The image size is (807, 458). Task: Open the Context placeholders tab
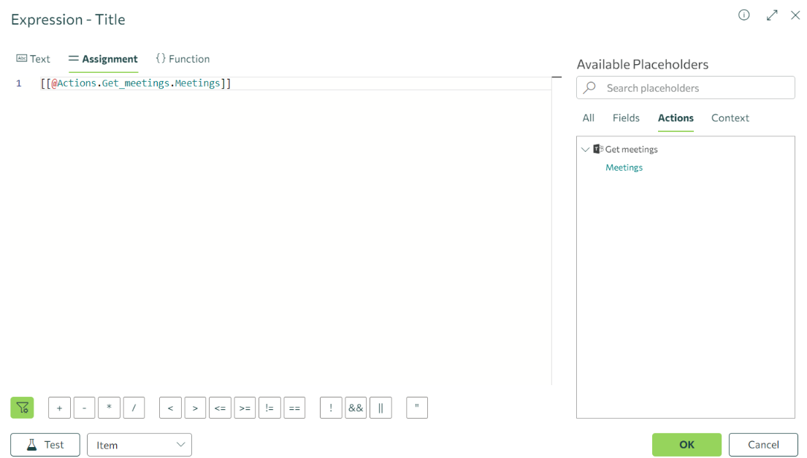tap(730, 117)
